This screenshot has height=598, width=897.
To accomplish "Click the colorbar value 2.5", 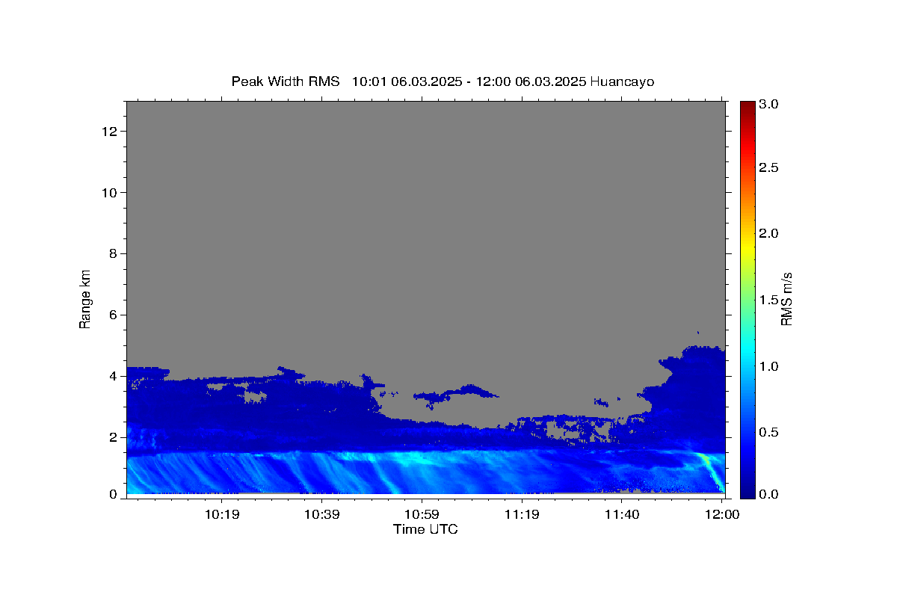I will click(x=770, y=167).
